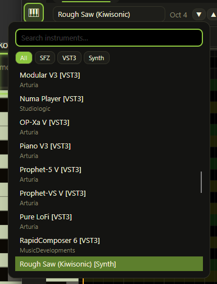
Task: Show only Synth instruments
Action: (x=96, y=58)
